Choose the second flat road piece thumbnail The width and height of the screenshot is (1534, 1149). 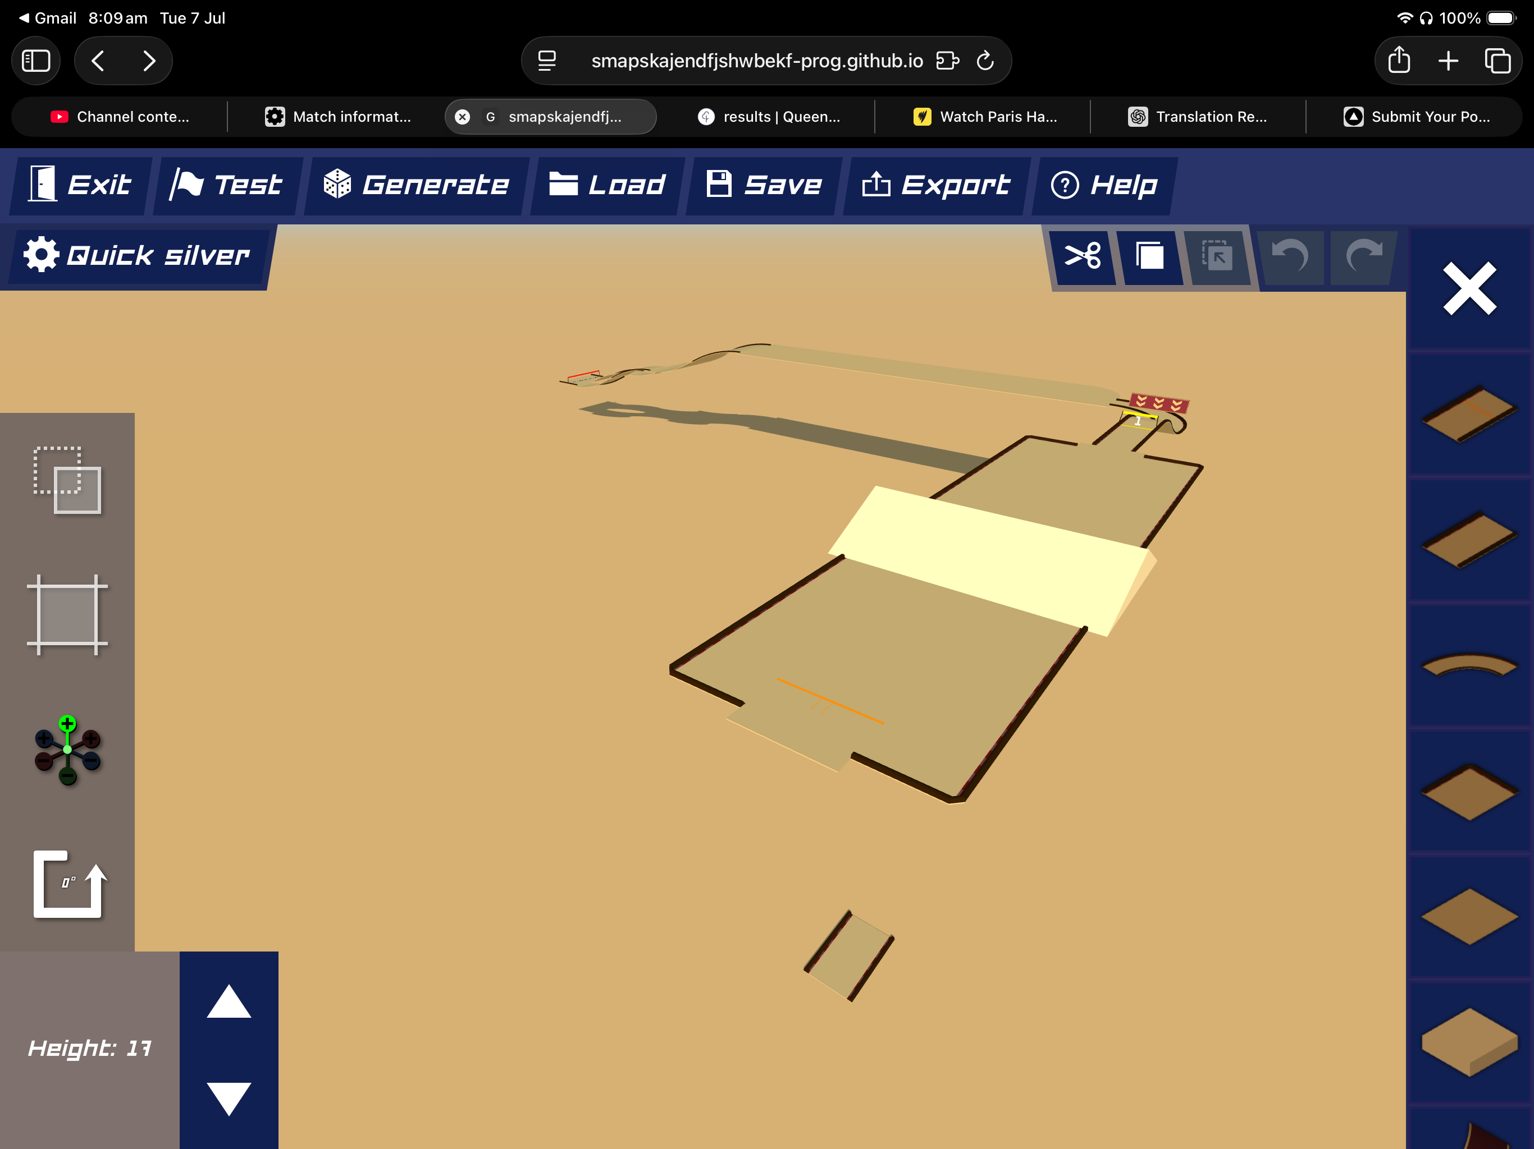[1469, 540]
